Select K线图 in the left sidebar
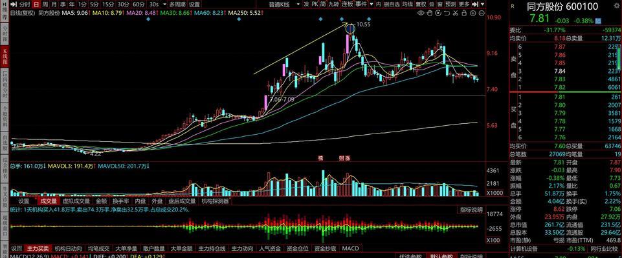 5,57
